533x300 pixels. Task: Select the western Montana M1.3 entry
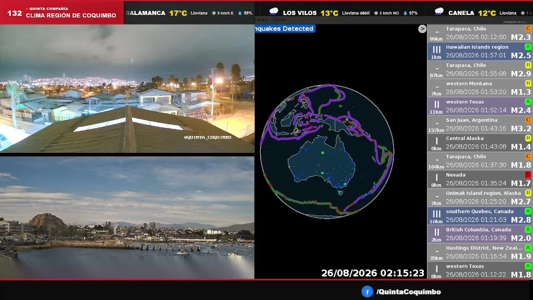(x=480, y=88)
